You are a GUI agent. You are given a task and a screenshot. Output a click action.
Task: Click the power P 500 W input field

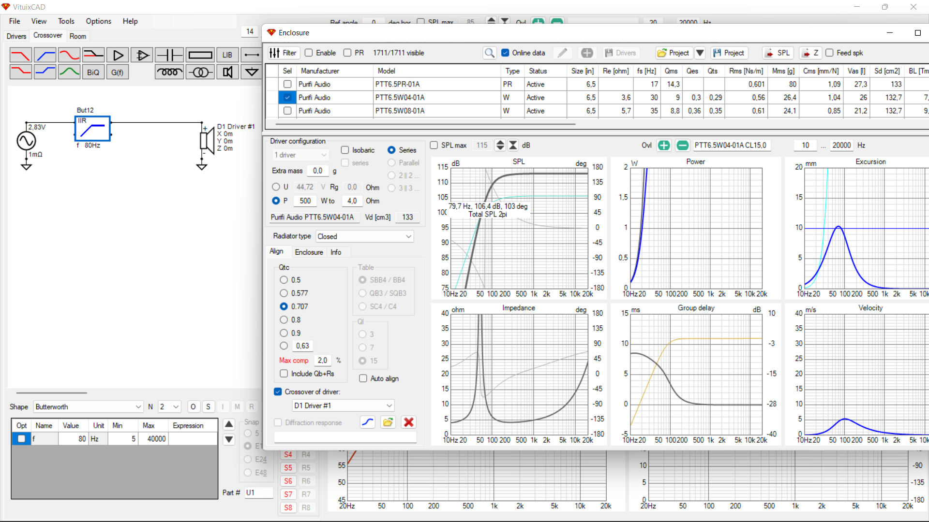(x=305, y=201)
